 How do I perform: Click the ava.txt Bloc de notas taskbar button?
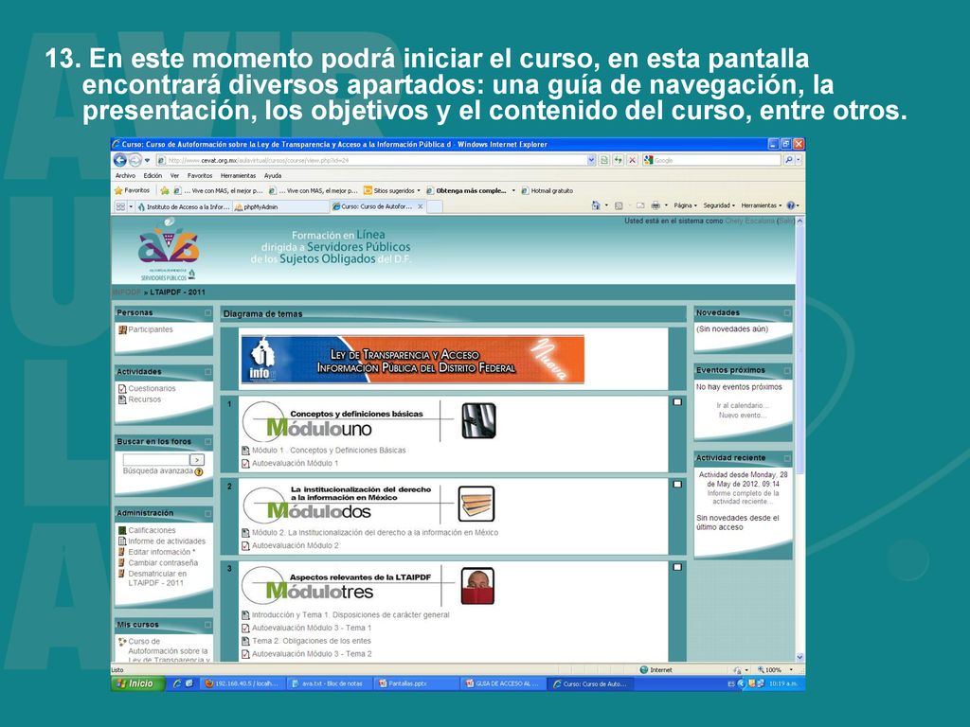[331, 683]
